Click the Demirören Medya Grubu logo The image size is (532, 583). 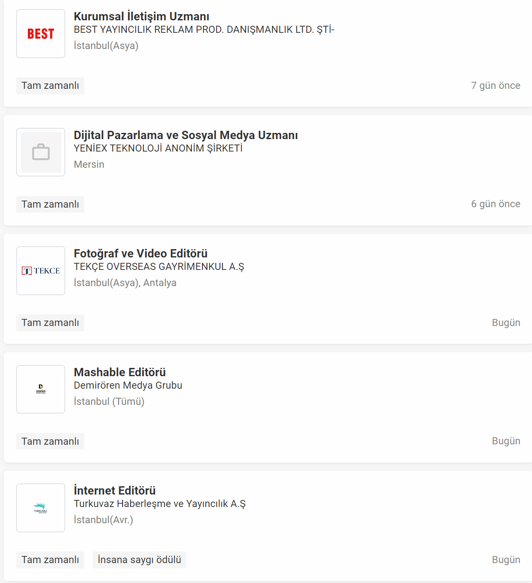click(x=41, y=389)
